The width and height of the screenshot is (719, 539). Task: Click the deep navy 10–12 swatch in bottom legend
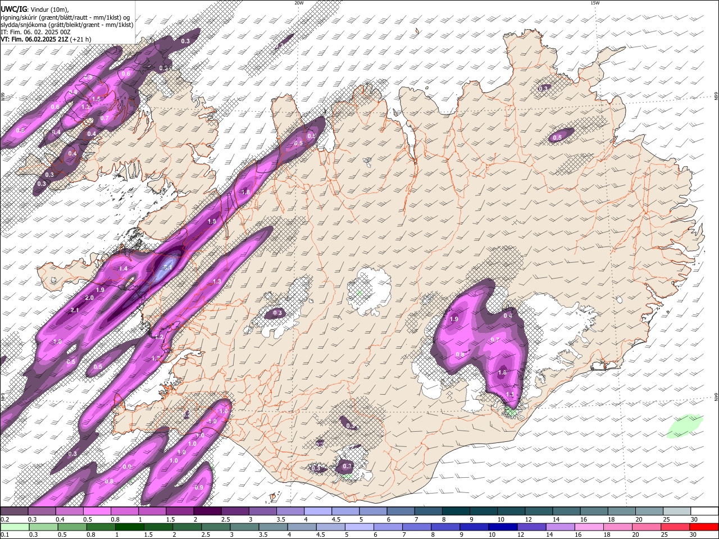coord(502,527)
